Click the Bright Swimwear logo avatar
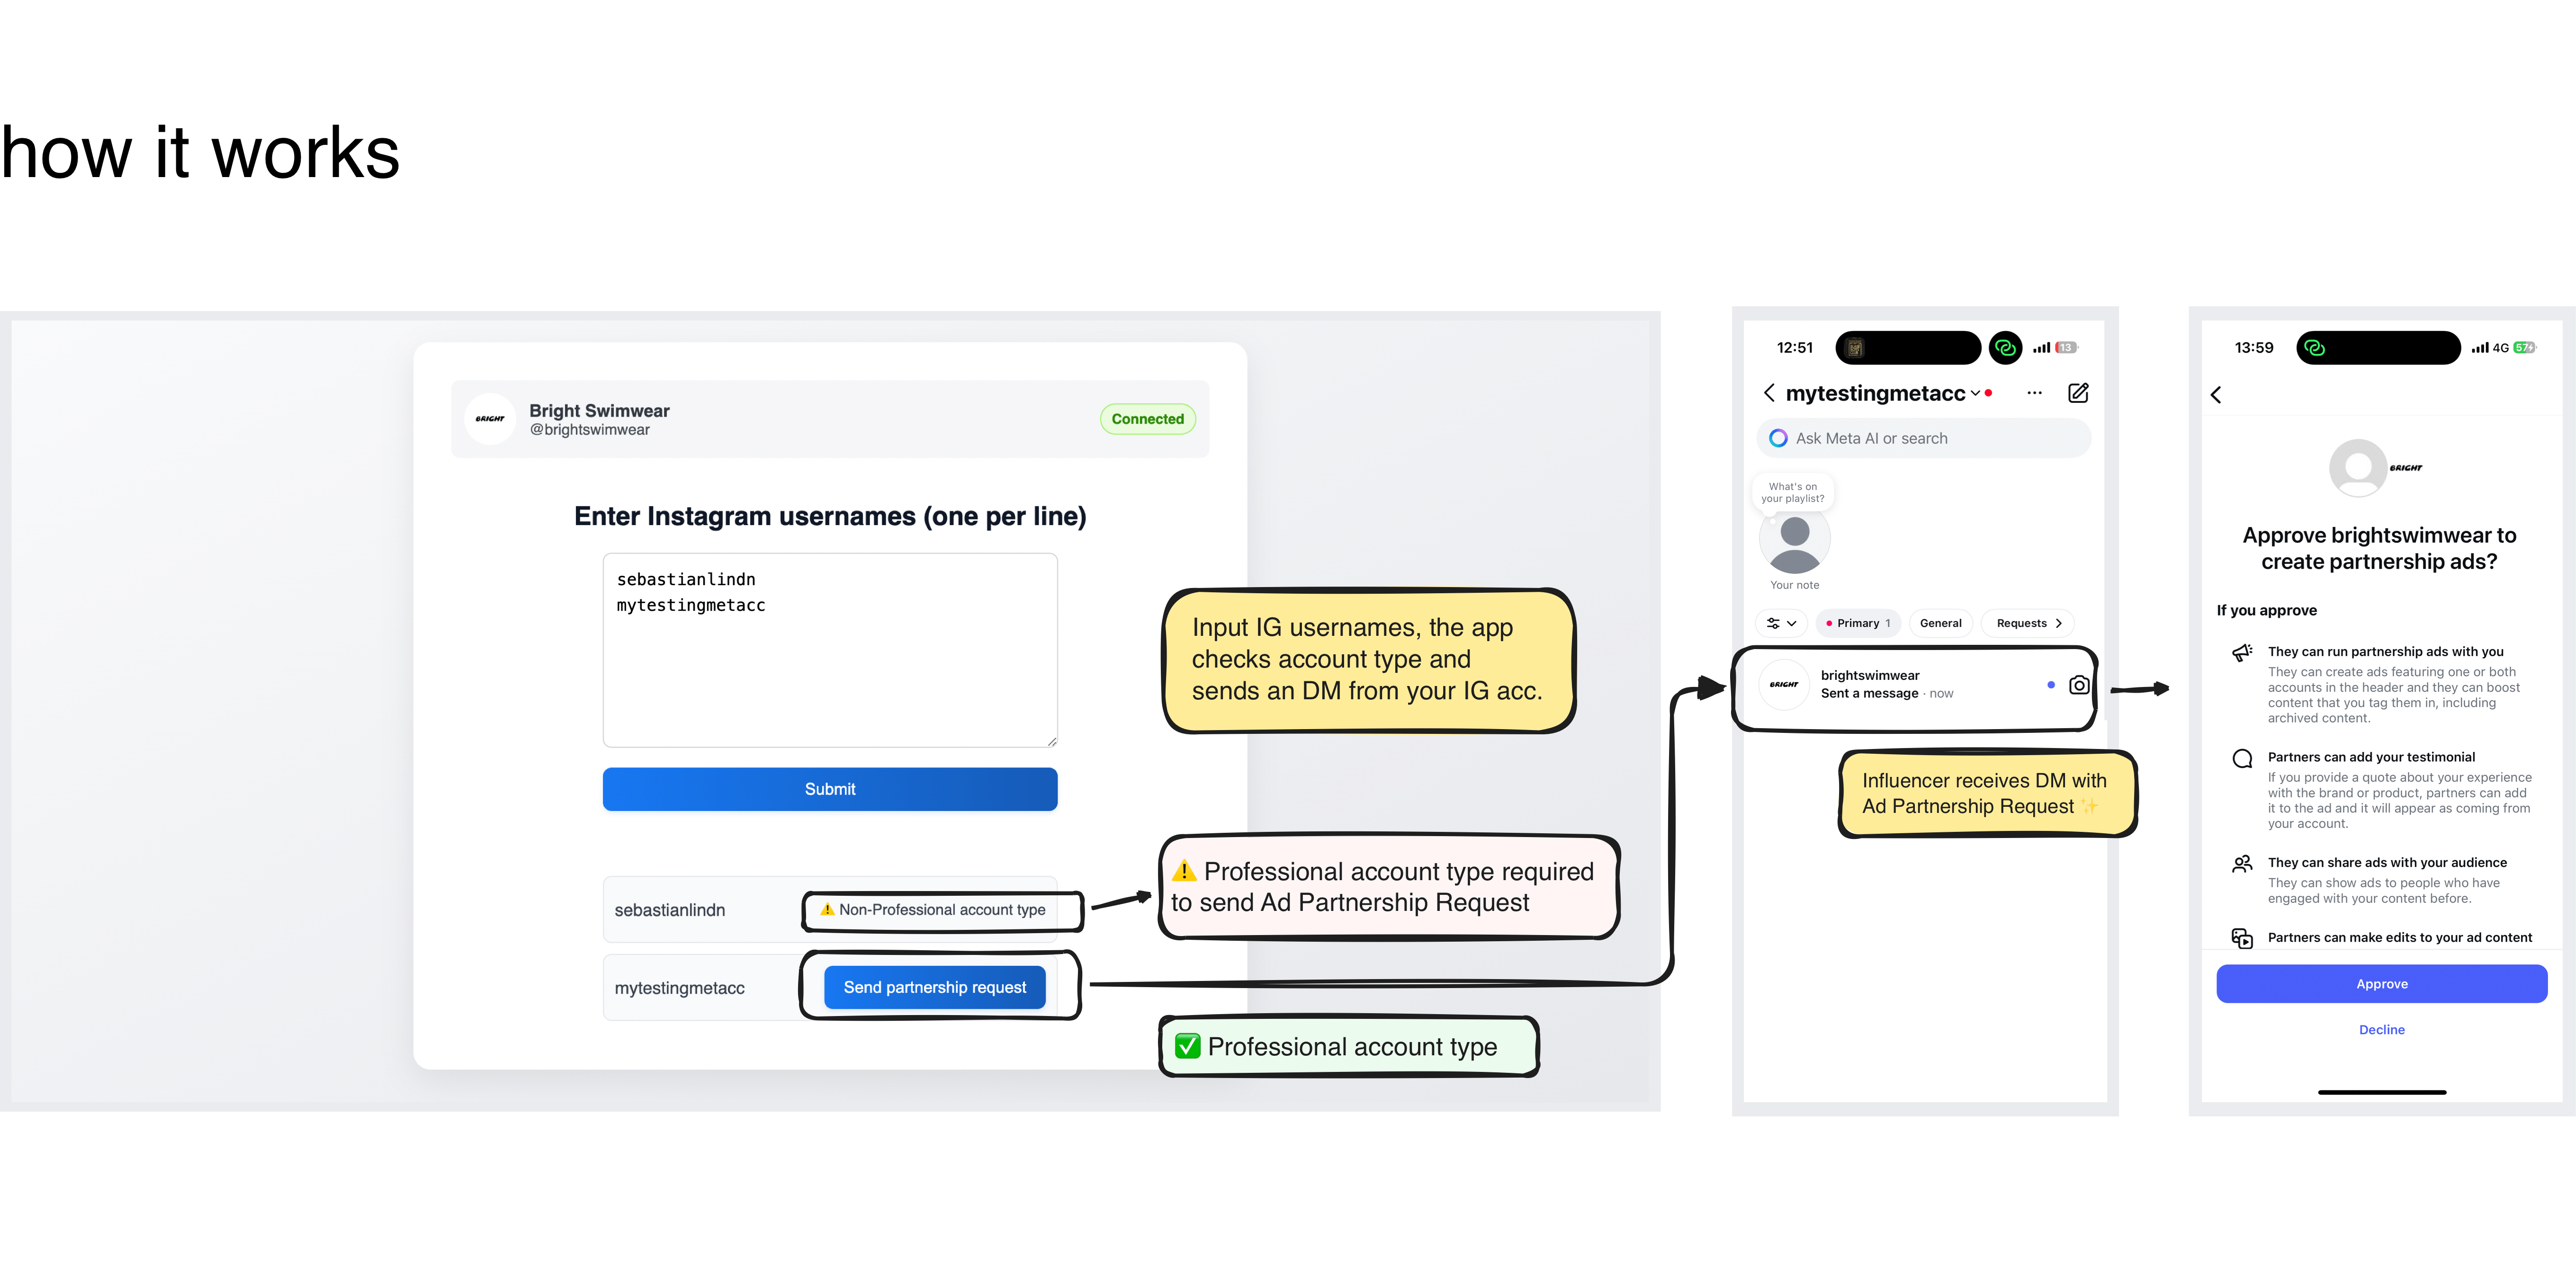Screen dimensions: 2576x1266 tap(490, 419)
